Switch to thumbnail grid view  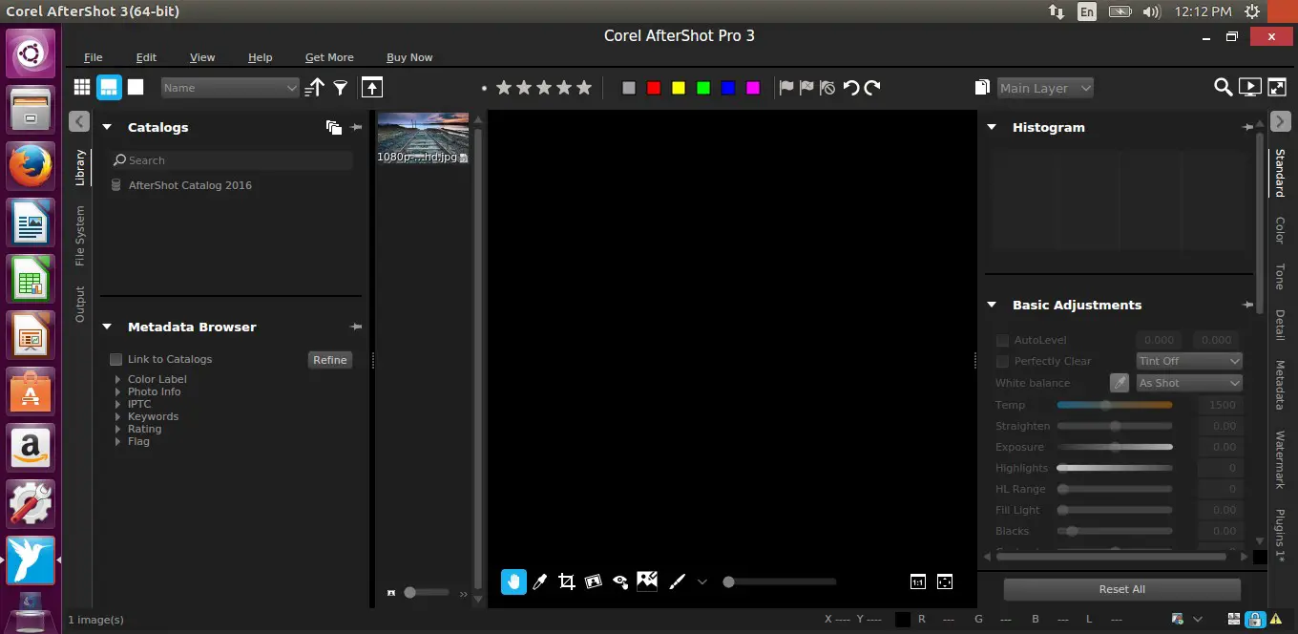[82, 88]
